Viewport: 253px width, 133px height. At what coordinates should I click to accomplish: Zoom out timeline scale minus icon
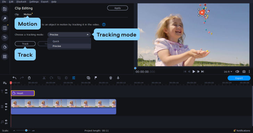tap(14, 131)
